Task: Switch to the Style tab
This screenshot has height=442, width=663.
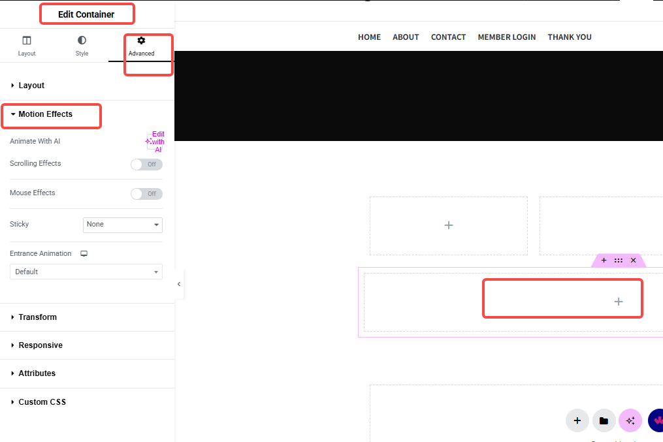Action: click(81, 45)
